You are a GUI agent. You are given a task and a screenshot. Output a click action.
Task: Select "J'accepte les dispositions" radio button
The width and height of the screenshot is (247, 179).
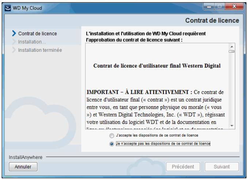[112, 136]
